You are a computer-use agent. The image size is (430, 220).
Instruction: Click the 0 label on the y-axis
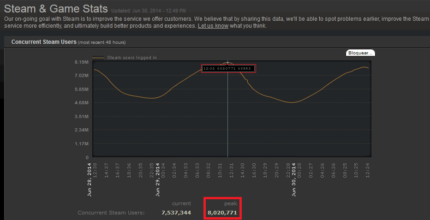tap(87, 158)
